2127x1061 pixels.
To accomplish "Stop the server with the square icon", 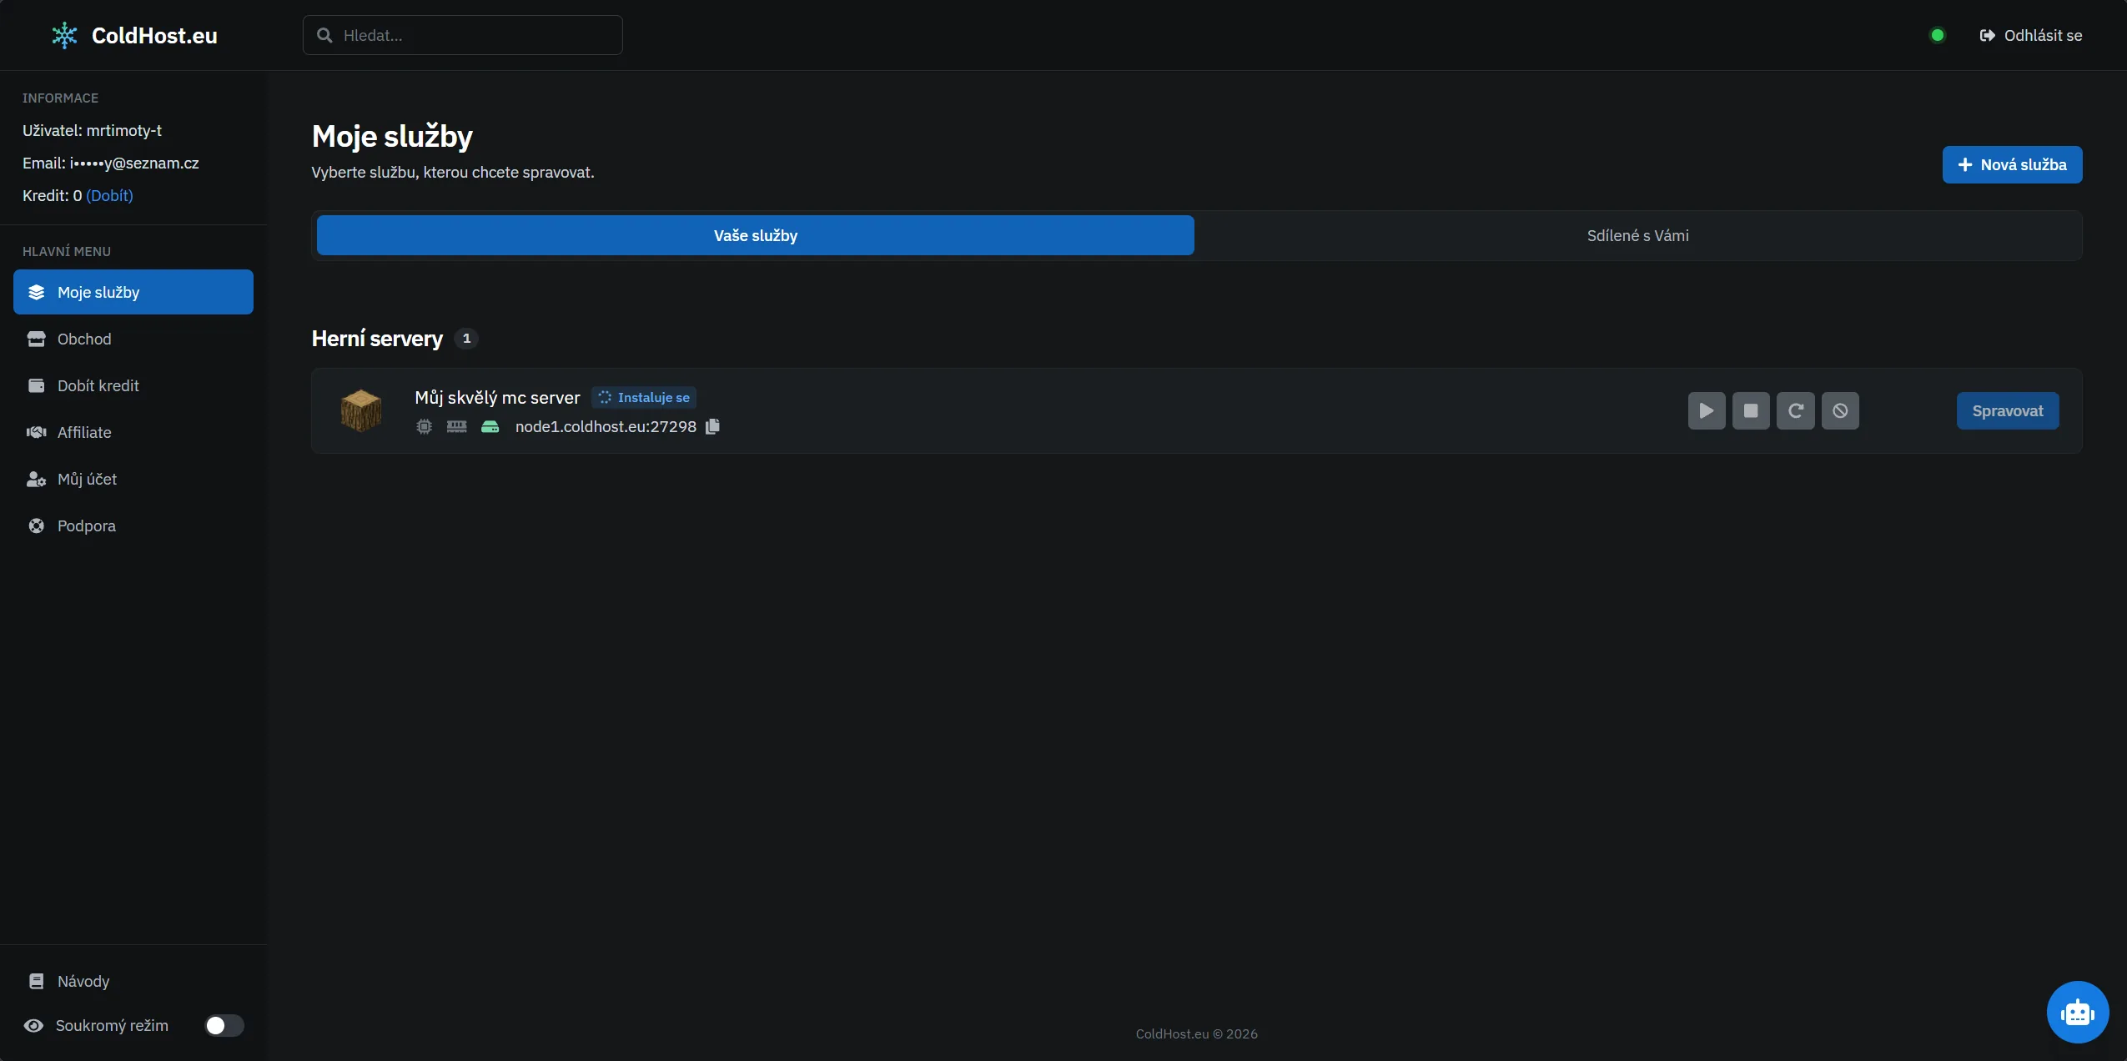I will click(1751, 410).
